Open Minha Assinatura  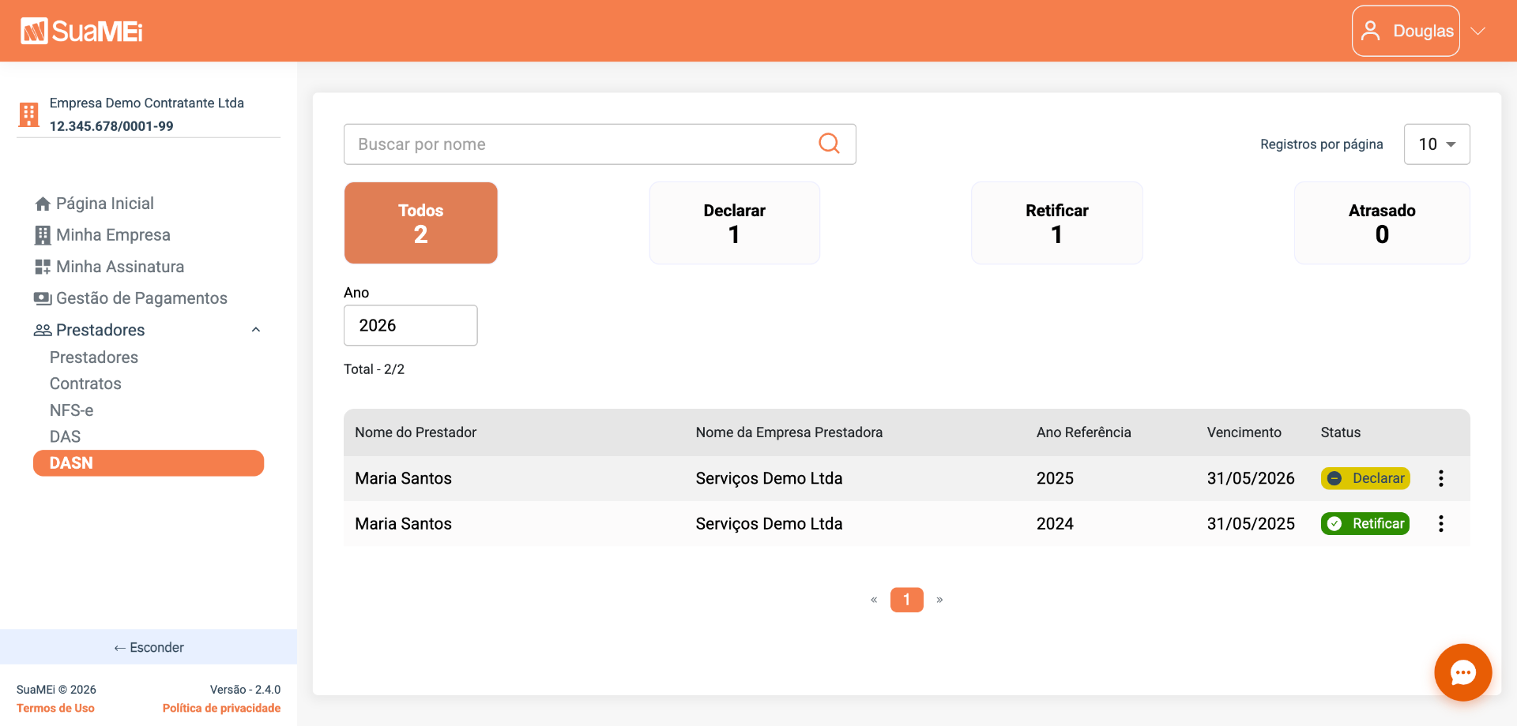point(120,267)
